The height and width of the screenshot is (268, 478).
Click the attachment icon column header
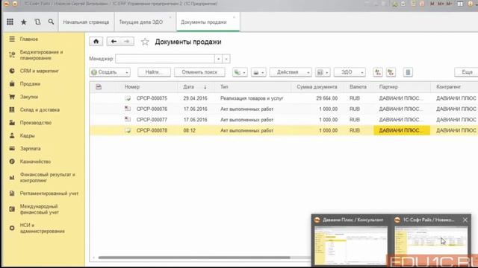(99, 87)
